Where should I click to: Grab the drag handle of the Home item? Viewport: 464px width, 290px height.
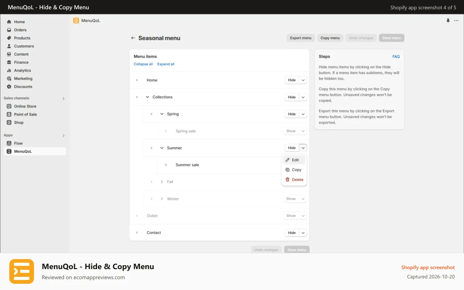[x=137, y=80]
